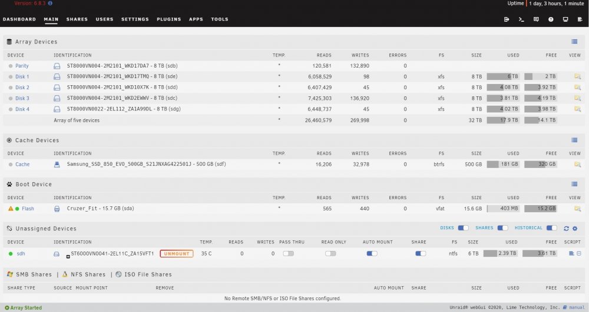This screenshot has height=312, width=589.
Task: Toggle the SHARES switch in Unassigned Devices
Action: tap(502, 228)
